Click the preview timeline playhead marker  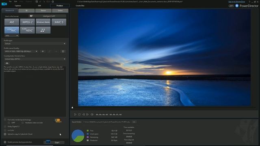point(72,107)
